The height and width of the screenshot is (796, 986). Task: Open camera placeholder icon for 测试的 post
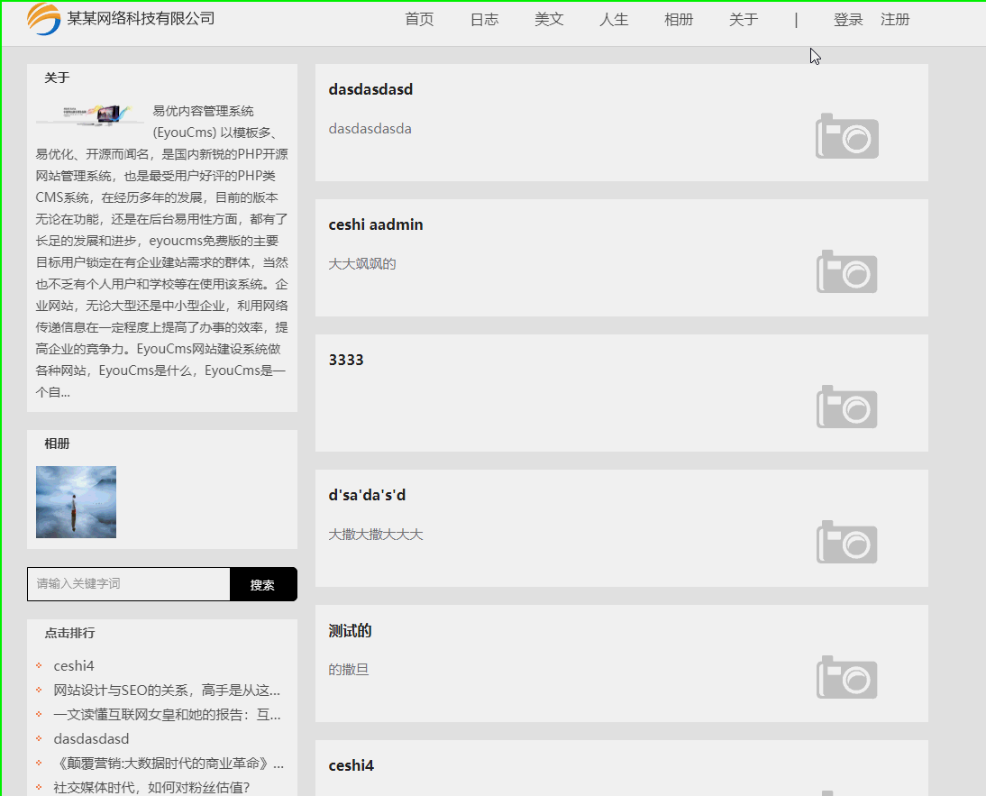coord(846,677)
